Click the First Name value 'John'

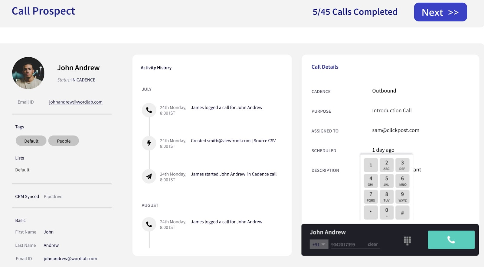tap(48, 232)
